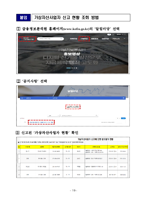Click the print icon in blue breadcrumb bar
The width and height of the screenshot is (146, 199).
123,98
